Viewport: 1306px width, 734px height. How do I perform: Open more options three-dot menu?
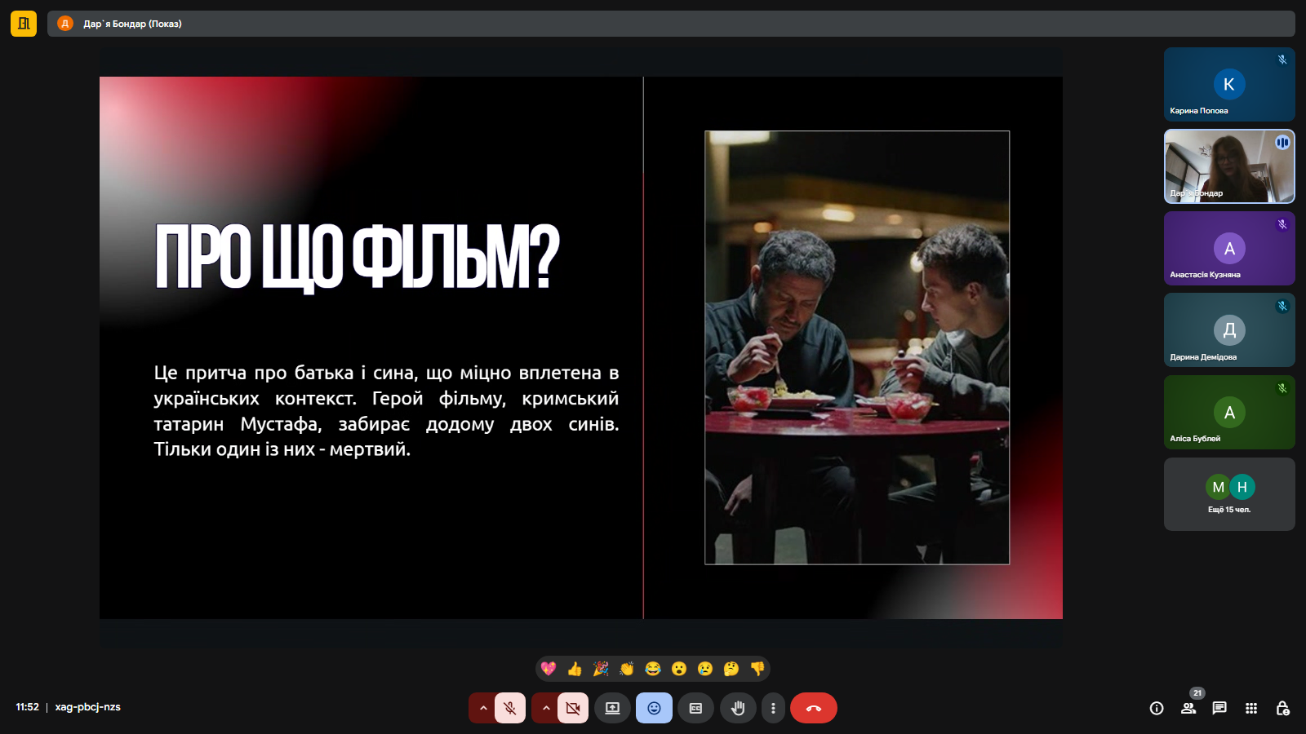point(773,708)
